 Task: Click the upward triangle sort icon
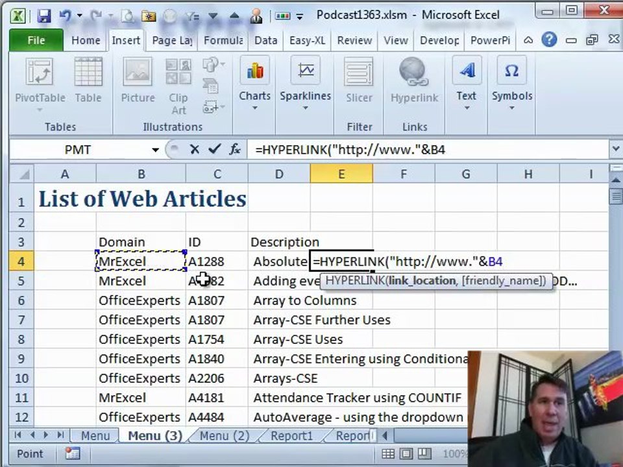(234, 16)
